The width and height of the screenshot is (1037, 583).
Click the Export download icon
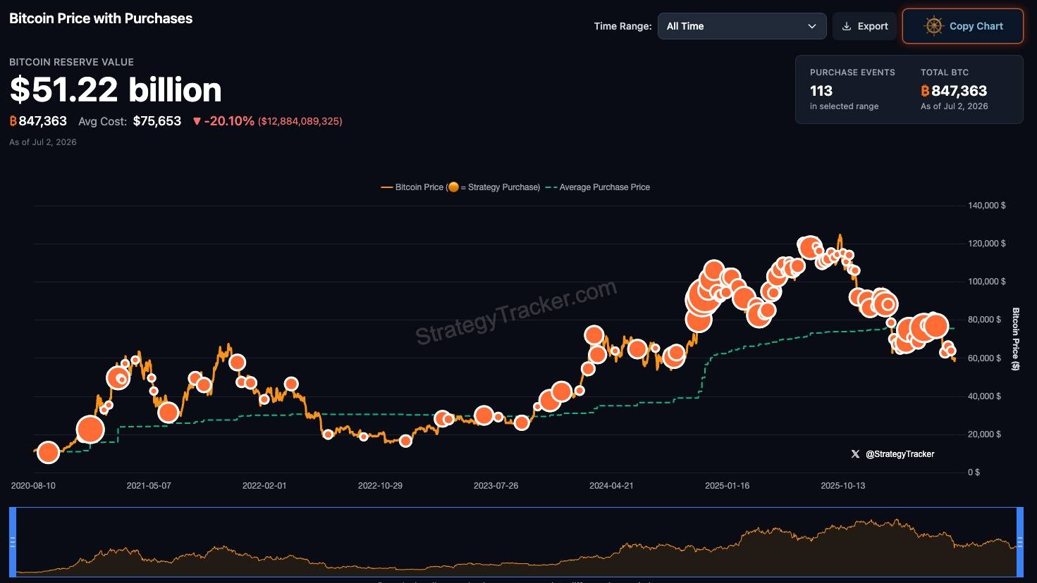coord(847,26)
